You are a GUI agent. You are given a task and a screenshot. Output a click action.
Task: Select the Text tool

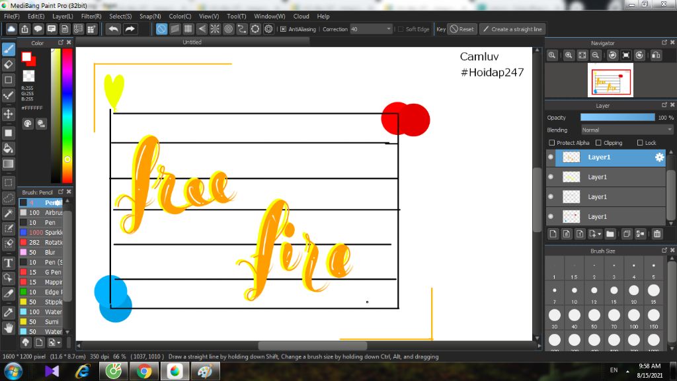click(x=8, y=263)
